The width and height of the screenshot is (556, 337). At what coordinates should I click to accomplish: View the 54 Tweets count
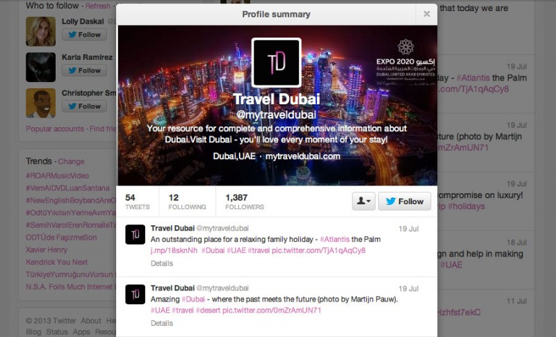pyautogui.click(x=138, y=202)
